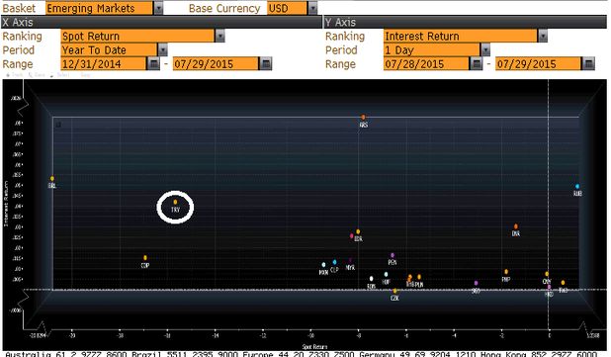The image size is (611, 357).
Task: Expand the Year To Date period dropdown
Action: [162, 49]
